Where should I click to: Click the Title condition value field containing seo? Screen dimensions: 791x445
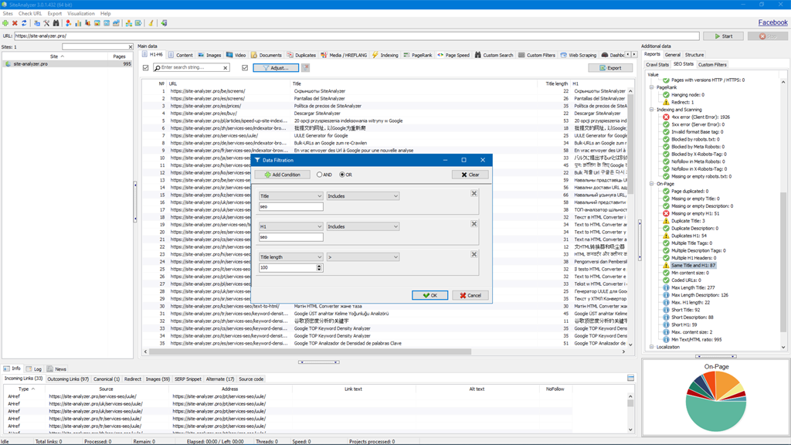pos(290,206)
